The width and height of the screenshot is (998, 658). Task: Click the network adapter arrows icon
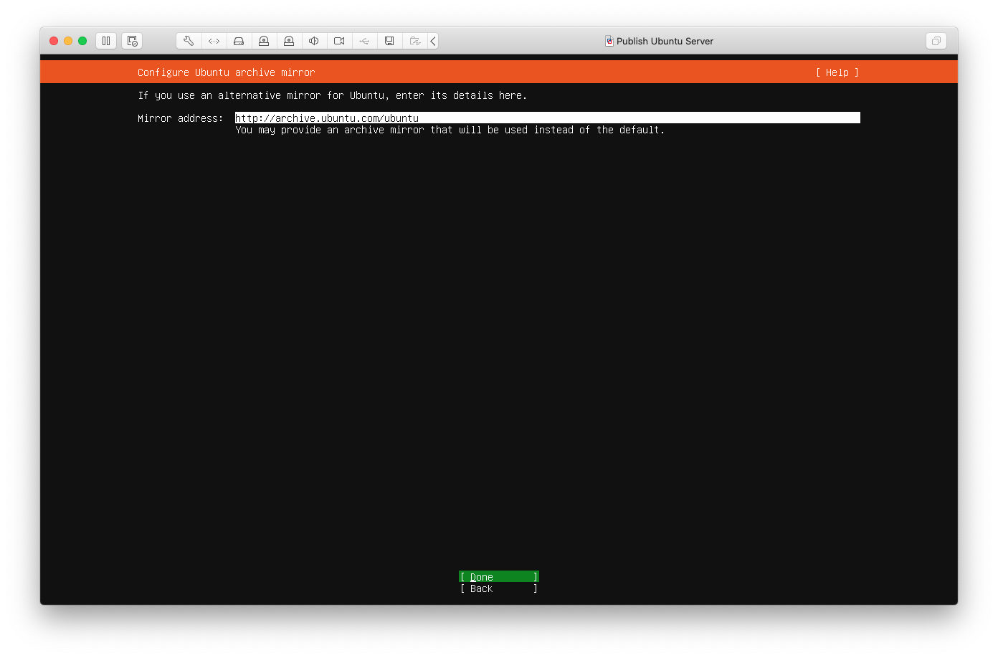pyautogui.click(x=214, y=41)
